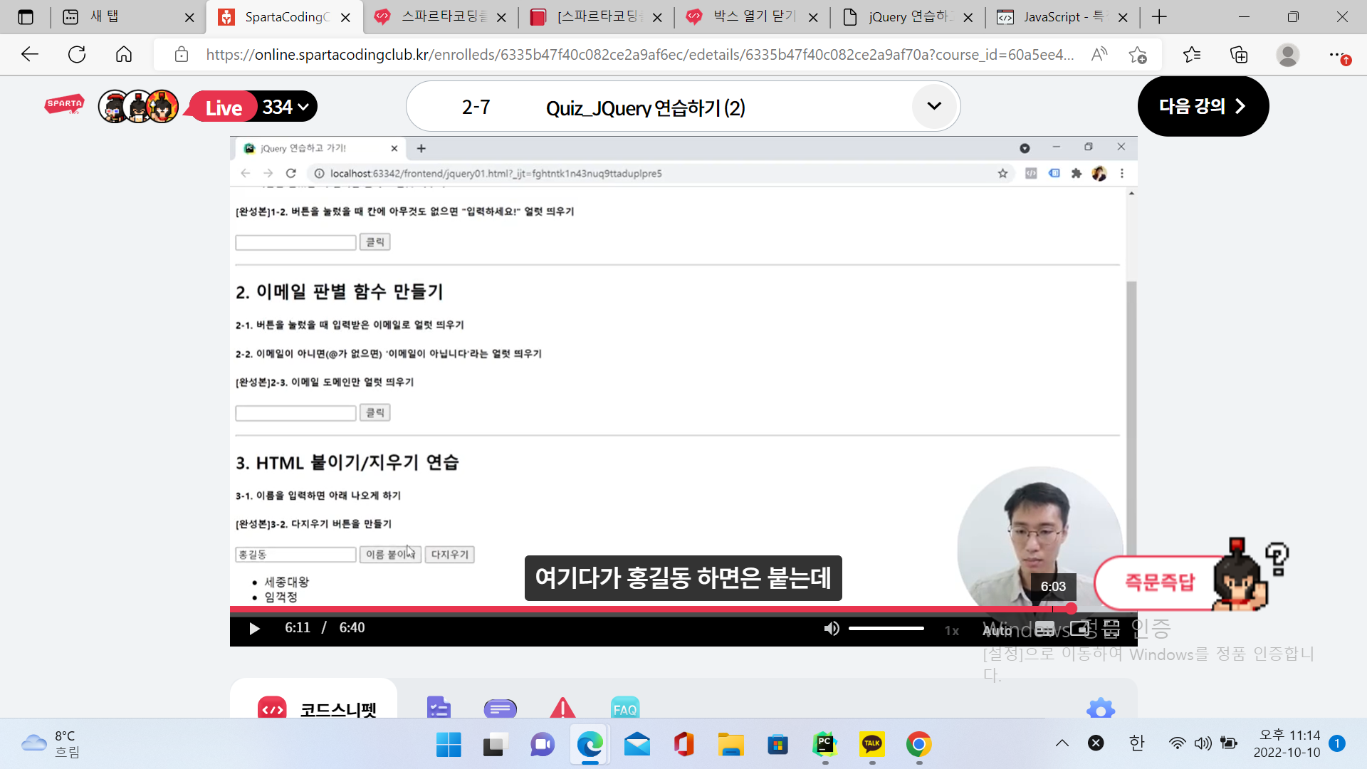Open PyCharm from the taskbar
The image size is (1367, 769).
tap(824, 744)
